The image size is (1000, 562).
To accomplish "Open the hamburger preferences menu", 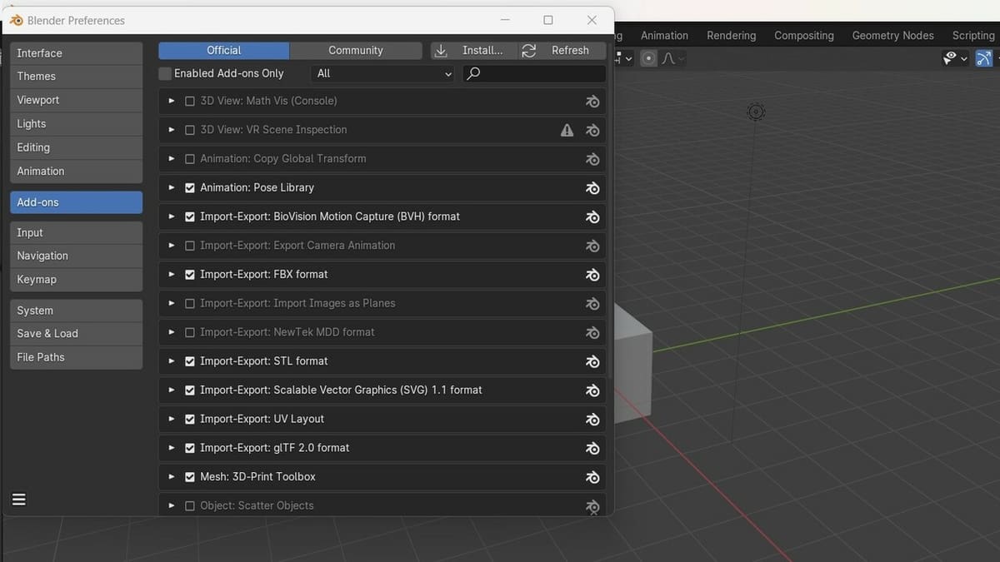I will pyautogui.click(x=19, y=500).
